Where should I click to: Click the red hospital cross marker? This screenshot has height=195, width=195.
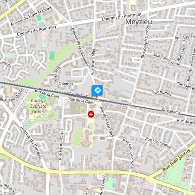point(91,114)
